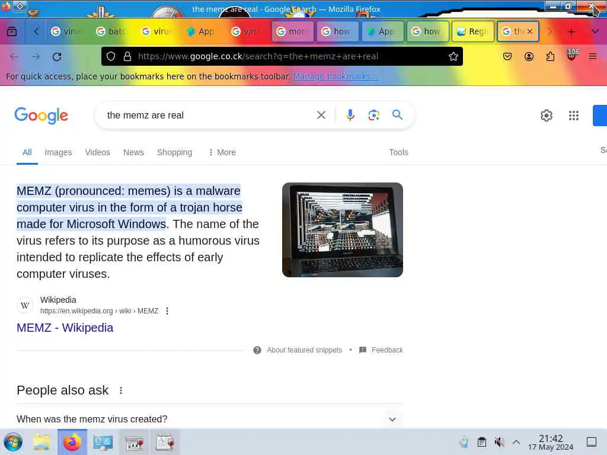Screen dimensions: 607x455
Task: Open People also ask options menu
Action: coord(121,390)
